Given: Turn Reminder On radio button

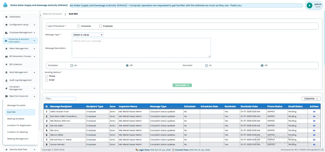Looking at the screenshot, I should (x=206, y=65).
